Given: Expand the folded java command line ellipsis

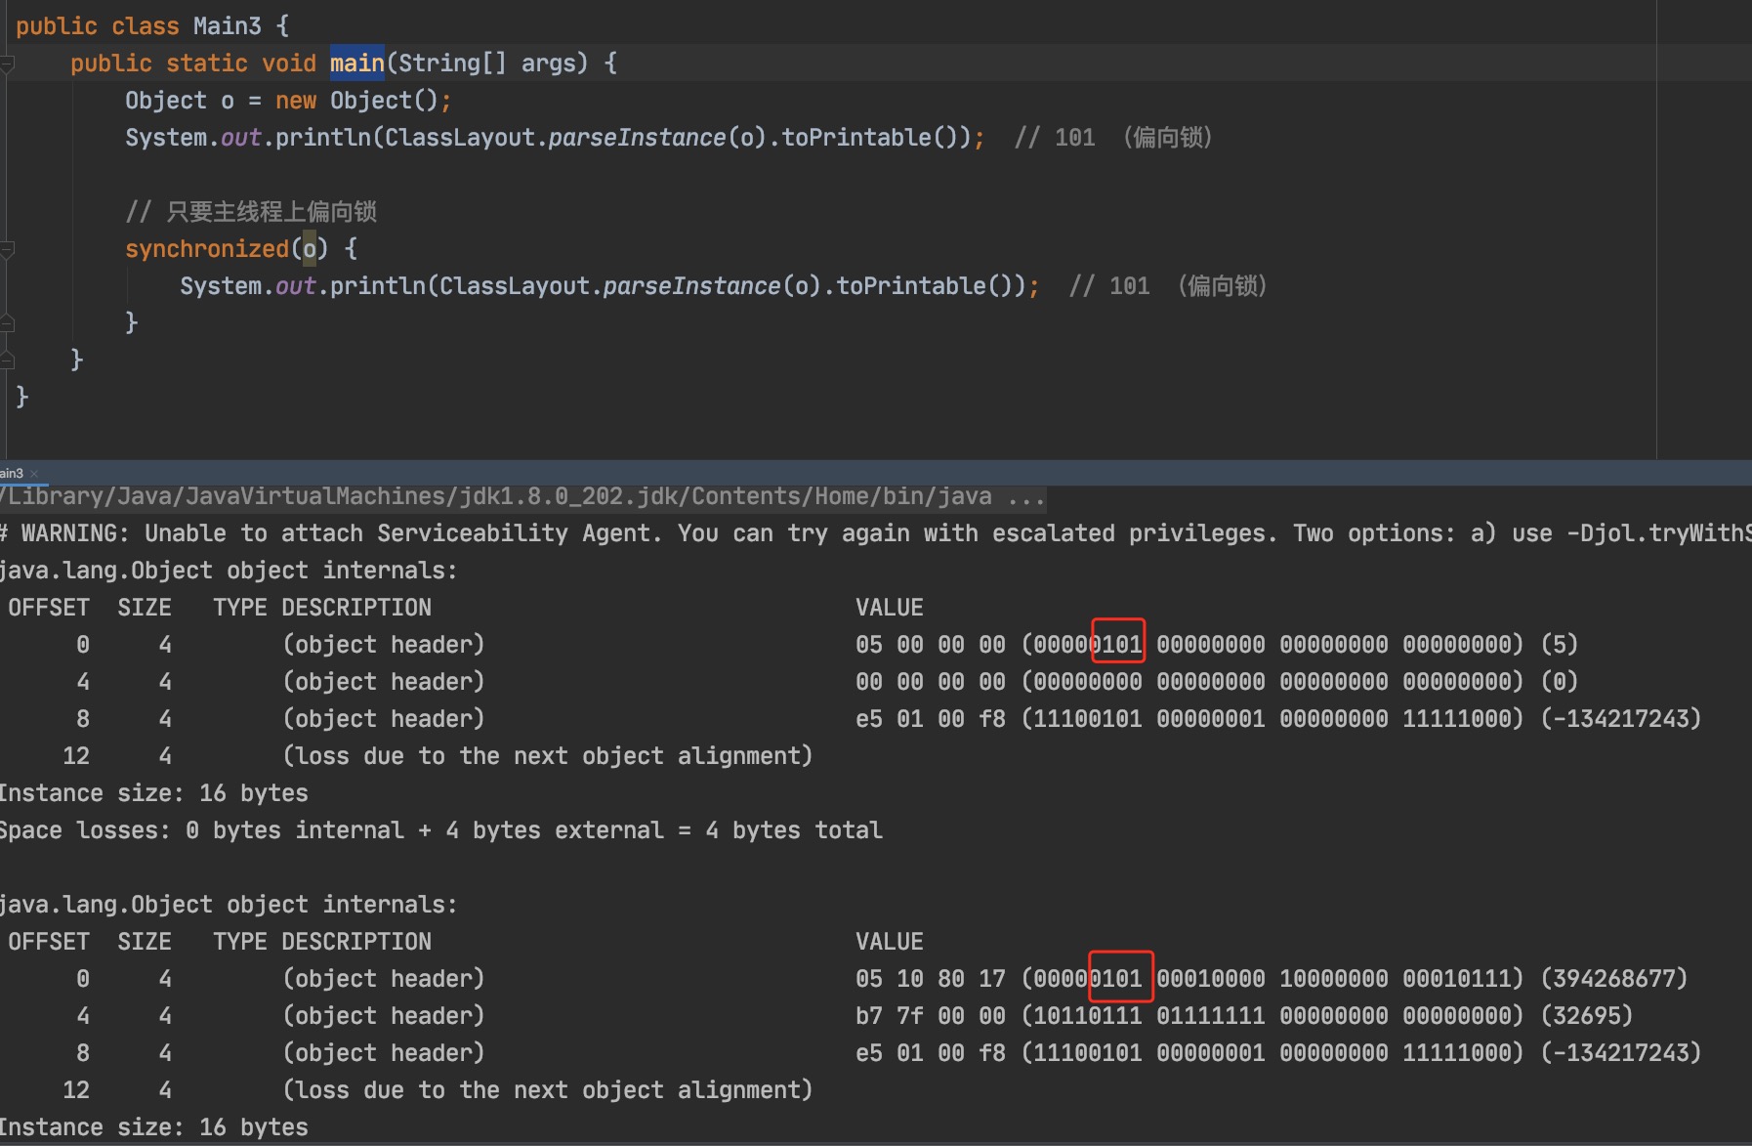Looking at the screenshot, I should coord(1025,497).
